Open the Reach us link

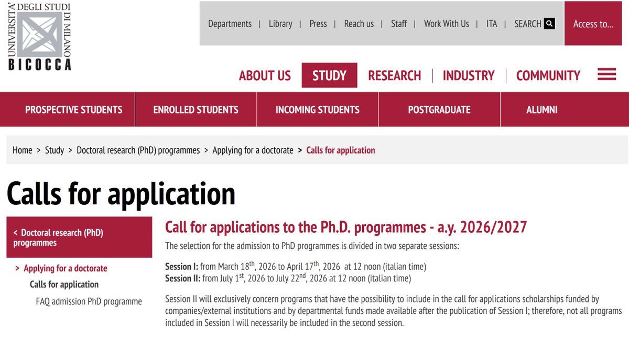359,24
